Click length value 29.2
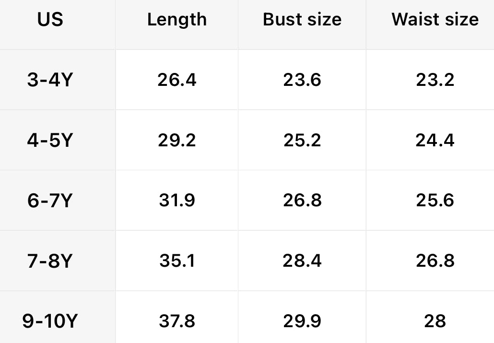This screenshot has width=494, height=343. point(176,140)
